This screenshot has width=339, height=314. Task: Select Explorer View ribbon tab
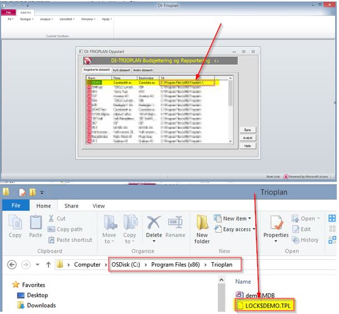tap(99, 206)
